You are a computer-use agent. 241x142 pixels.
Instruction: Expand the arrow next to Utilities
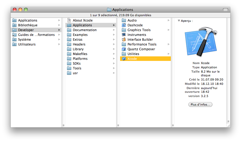click(x=169, y=54)
